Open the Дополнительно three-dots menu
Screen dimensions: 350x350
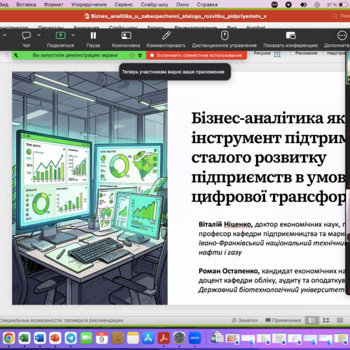click(342, 35)
